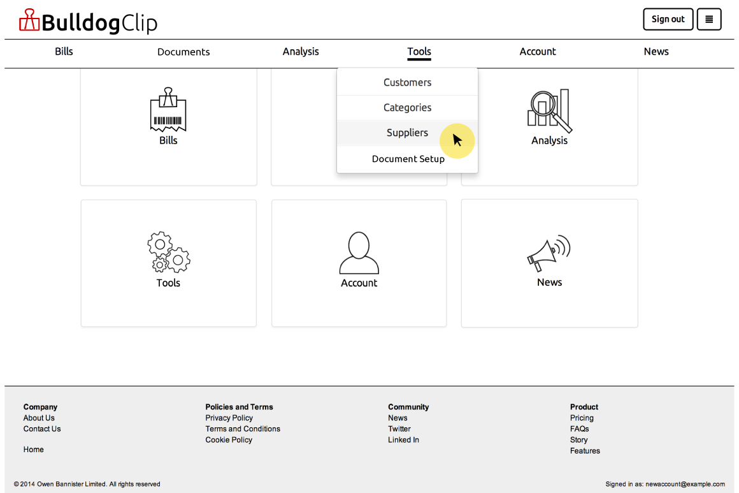View the Cookie Policy footer link
Image resolution: width=739 pixels, height=493 pixels.
coord(229,439)
